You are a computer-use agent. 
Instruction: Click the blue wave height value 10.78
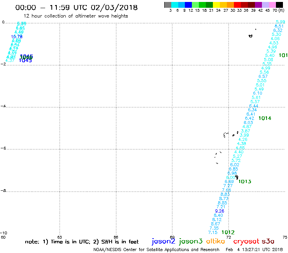coord(17,37)
